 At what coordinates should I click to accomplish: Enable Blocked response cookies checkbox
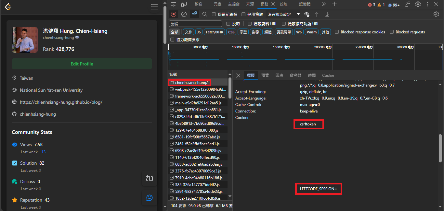click(x=337, y=32)
